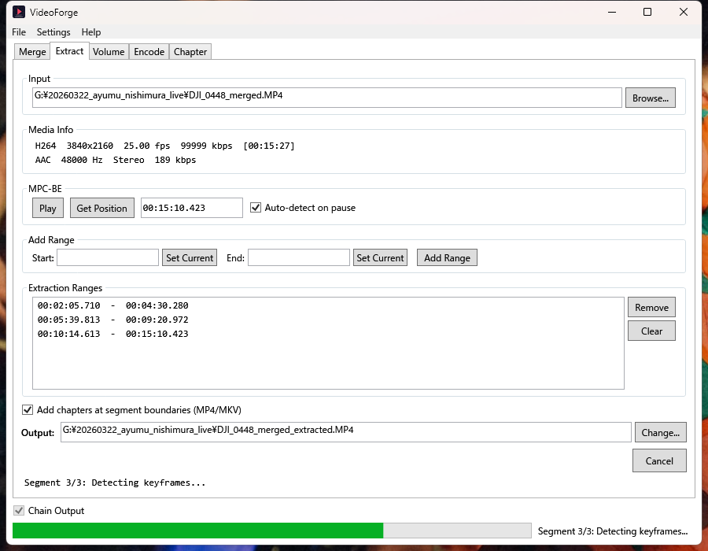
Task: Cancel the running extraction
Action: tap(659, 460)
